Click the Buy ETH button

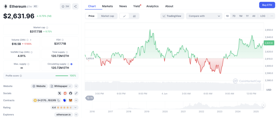point(267,5)
